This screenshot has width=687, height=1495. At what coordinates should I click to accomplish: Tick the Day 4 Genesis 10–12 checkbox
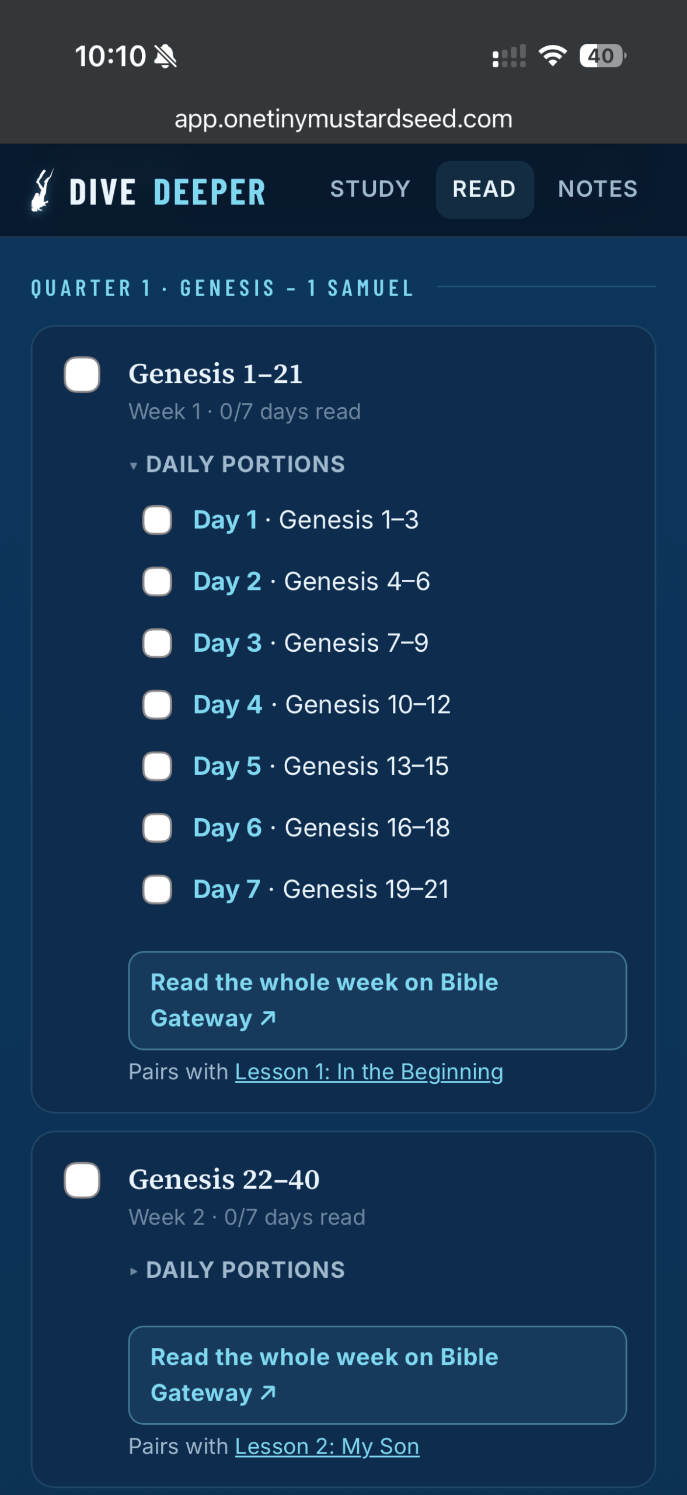click(x=157, y=704)
